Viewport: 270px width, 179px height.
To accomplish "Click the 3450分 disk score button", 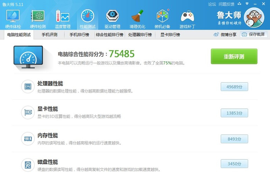I will pyautogui.click(x=234, y=164).
